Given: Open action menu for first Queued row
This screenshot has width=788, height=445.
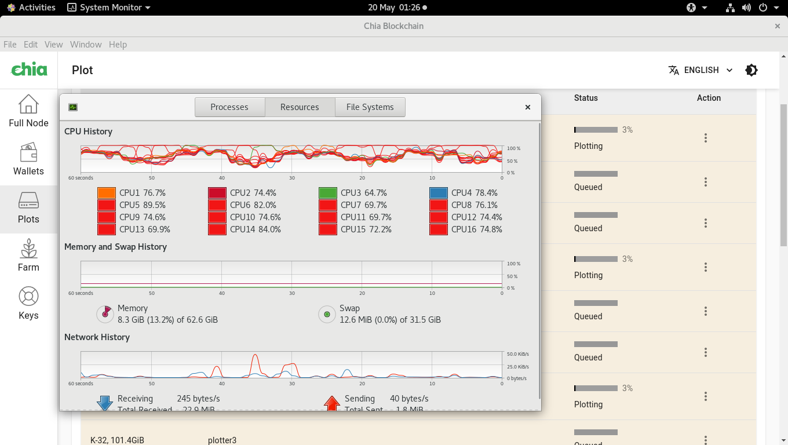Looking at the screenshot, I should pos(706,182).
